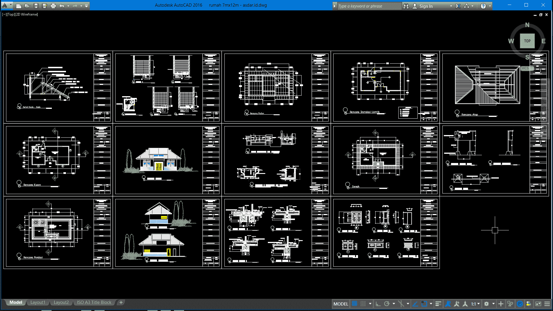The width and height of the screenshot is (553, 311).
Task: Toggle hardware acceleration icon
Action: pos(520,304)
